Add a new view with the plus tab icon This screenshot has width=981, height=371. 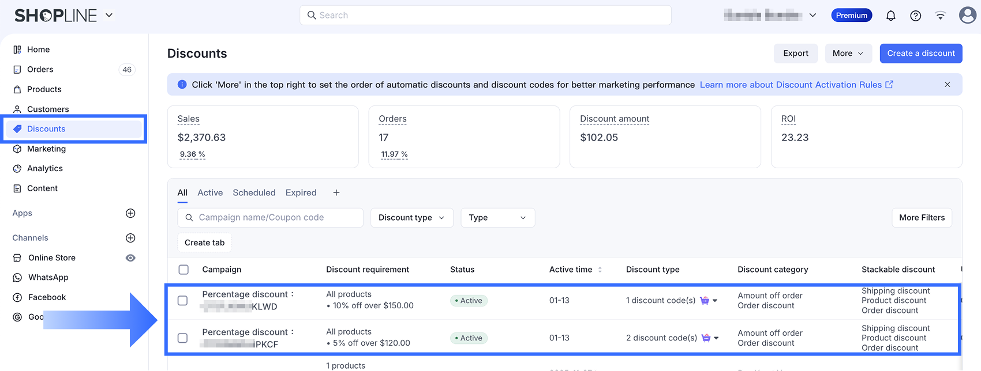pyautogui.click(x=336, y=192)
